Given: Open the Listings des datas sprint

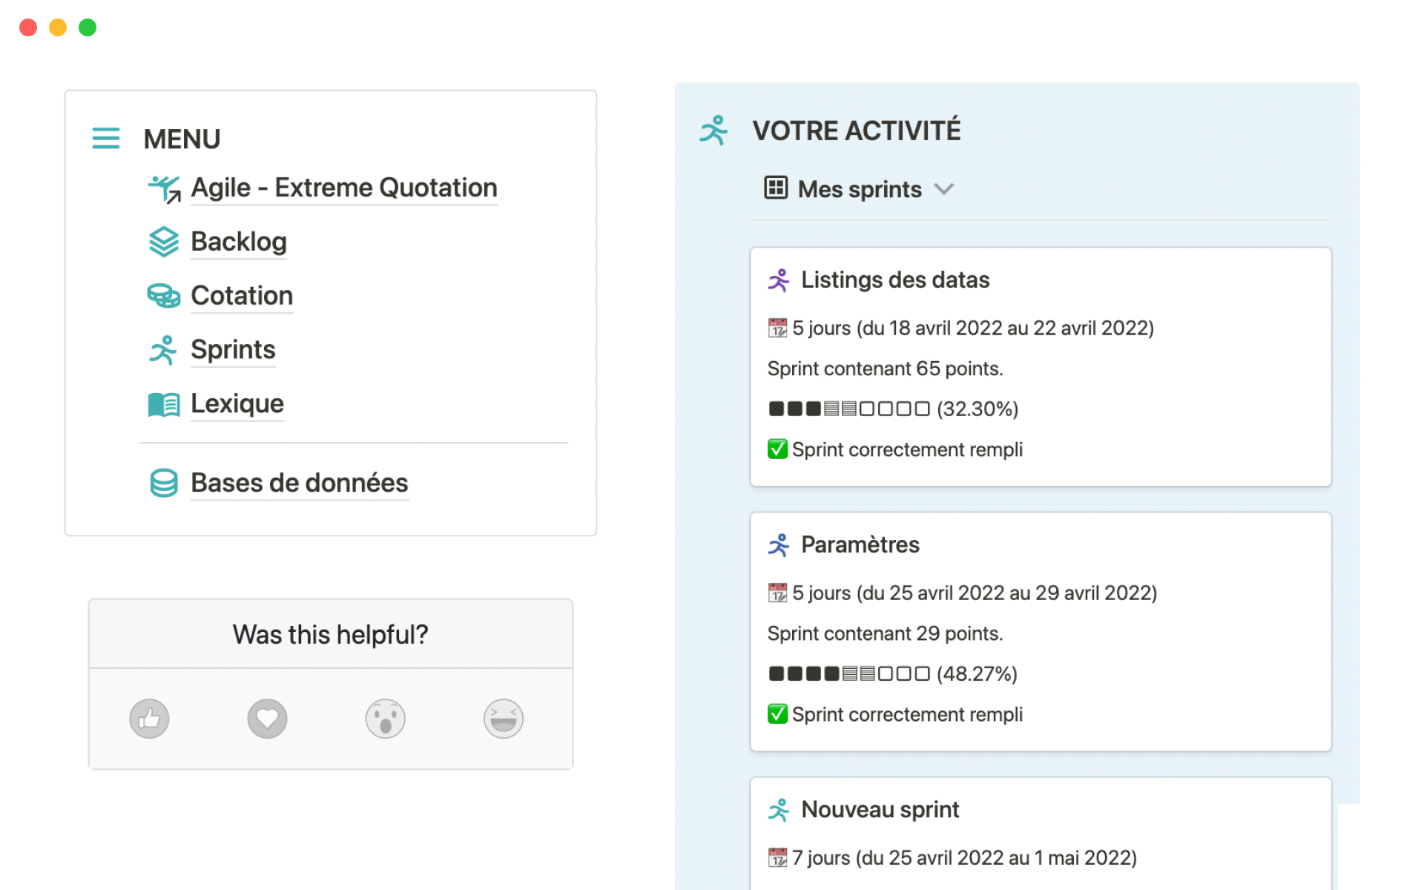Looking at the screenshot, I should point(894,280).
